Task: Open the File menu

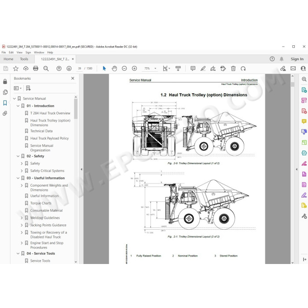Action: (x=4, y=52)
